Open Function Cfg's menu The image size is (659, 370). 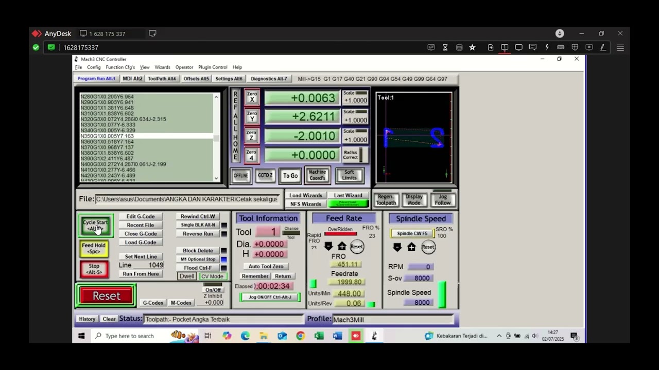[120, 67]
